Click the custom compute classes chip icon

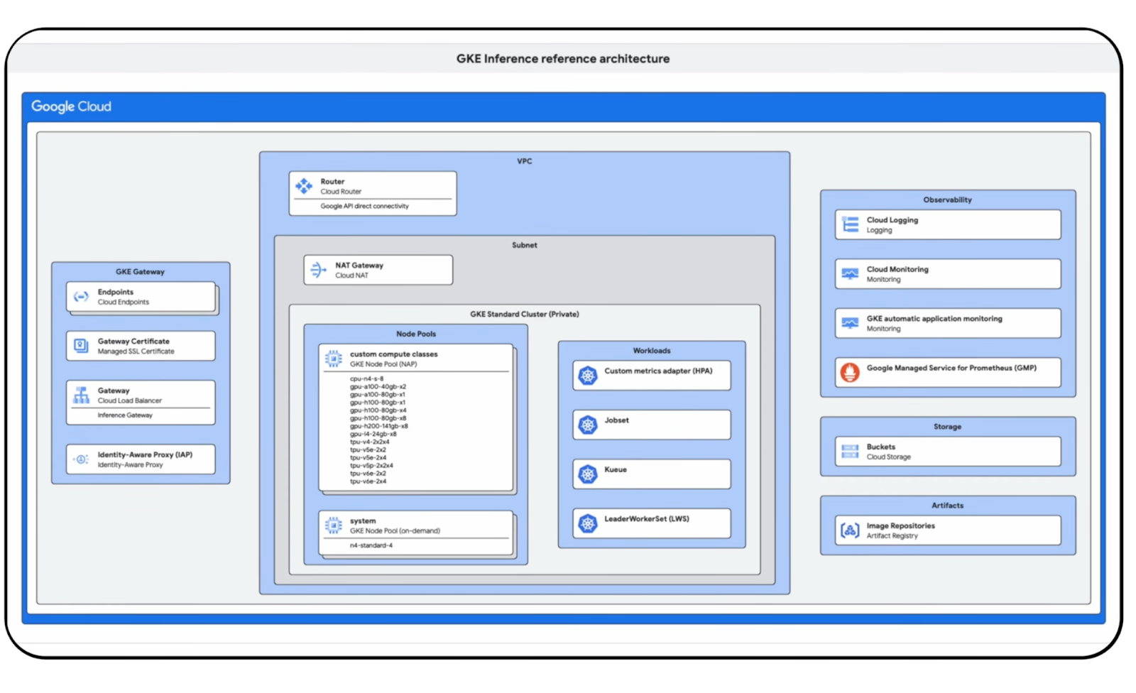[x=333, y=359]
